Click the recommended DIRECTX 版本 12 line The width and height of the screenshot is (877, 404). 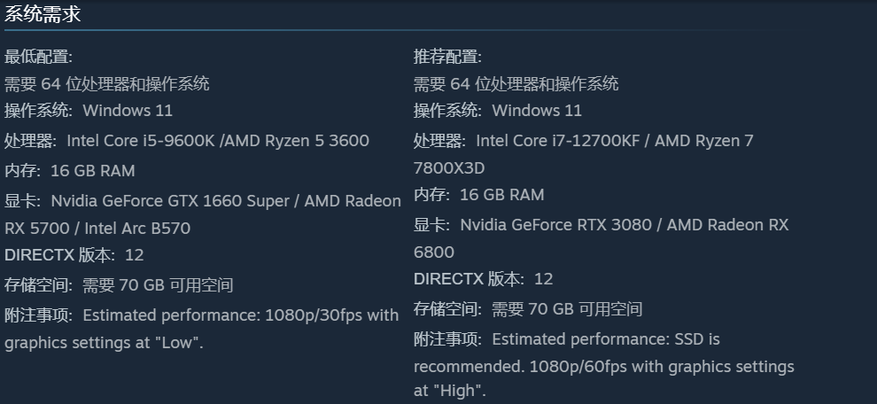[484, 279]
